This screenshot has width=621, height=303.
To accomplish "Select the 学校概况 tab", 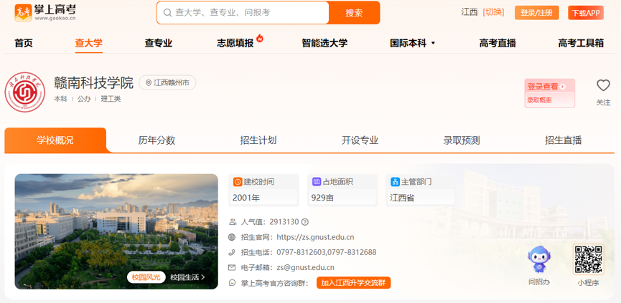I will pyautogui.click(x=55, y=140).
